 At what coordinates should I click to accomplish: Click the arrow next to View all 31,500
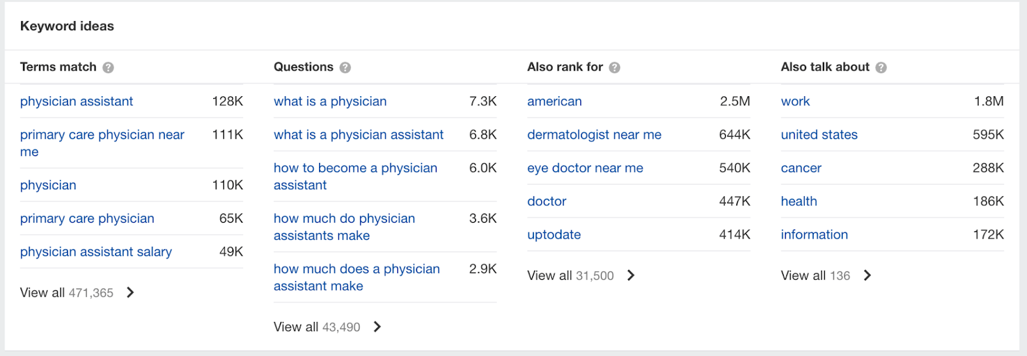point(631,275)
